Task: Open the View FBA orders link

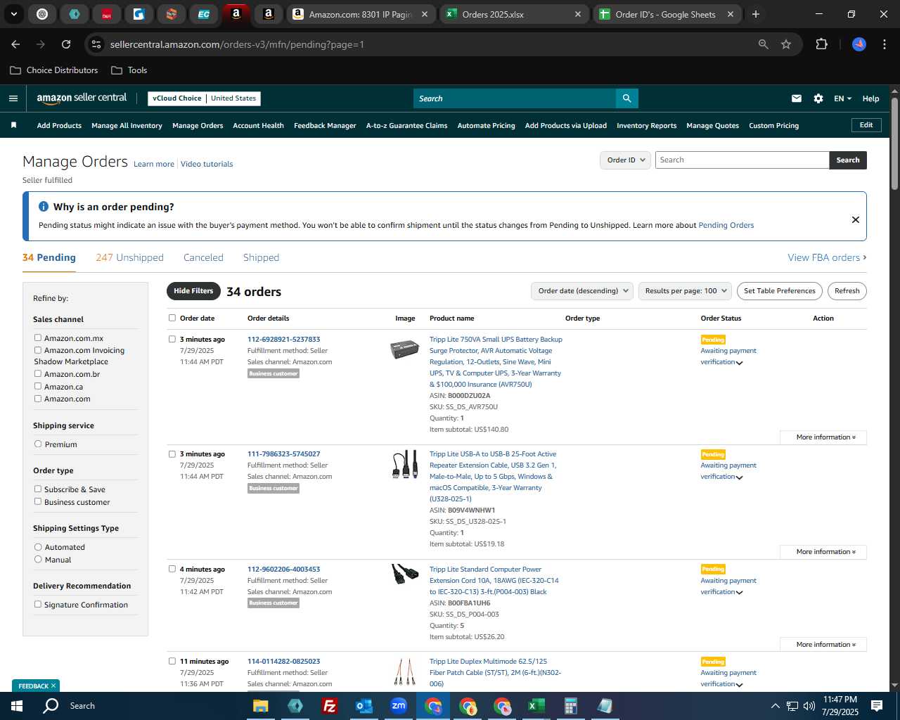Action: point(827,258)
